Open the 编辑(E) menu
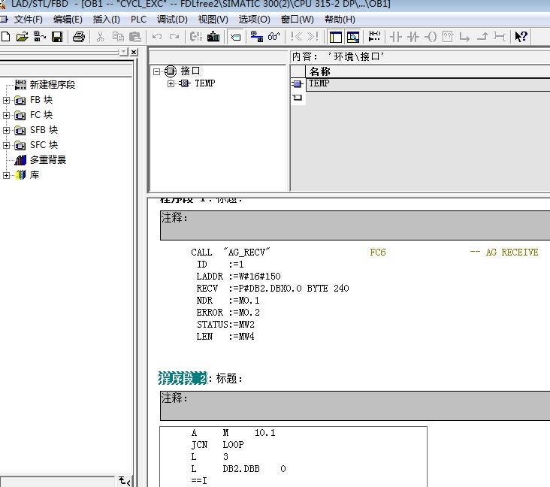Screen dimensions: 550x487 (68, 20)
